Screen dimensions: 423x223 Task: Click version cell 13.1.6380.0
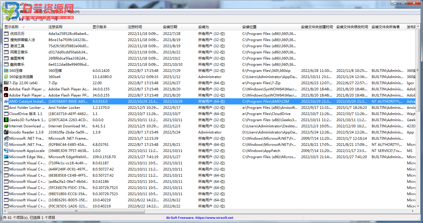[x=103, y=77]
